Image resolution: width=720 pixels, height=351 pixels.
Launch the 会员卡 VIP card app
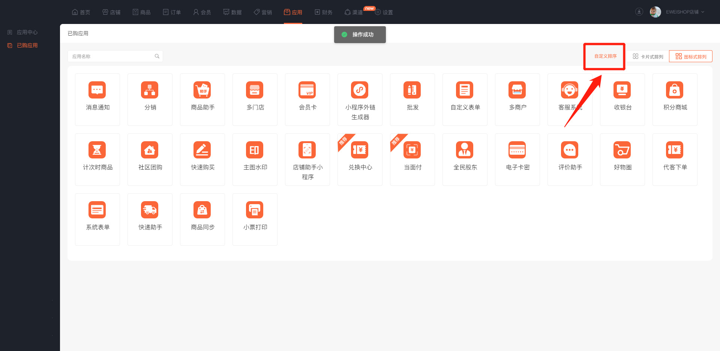(307, 90)
